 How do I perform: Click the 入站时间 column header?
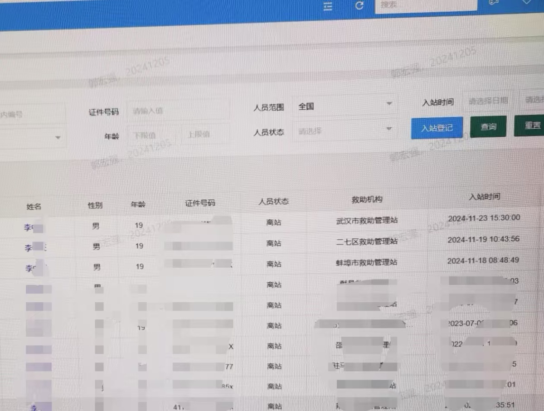tap(484, 197)
